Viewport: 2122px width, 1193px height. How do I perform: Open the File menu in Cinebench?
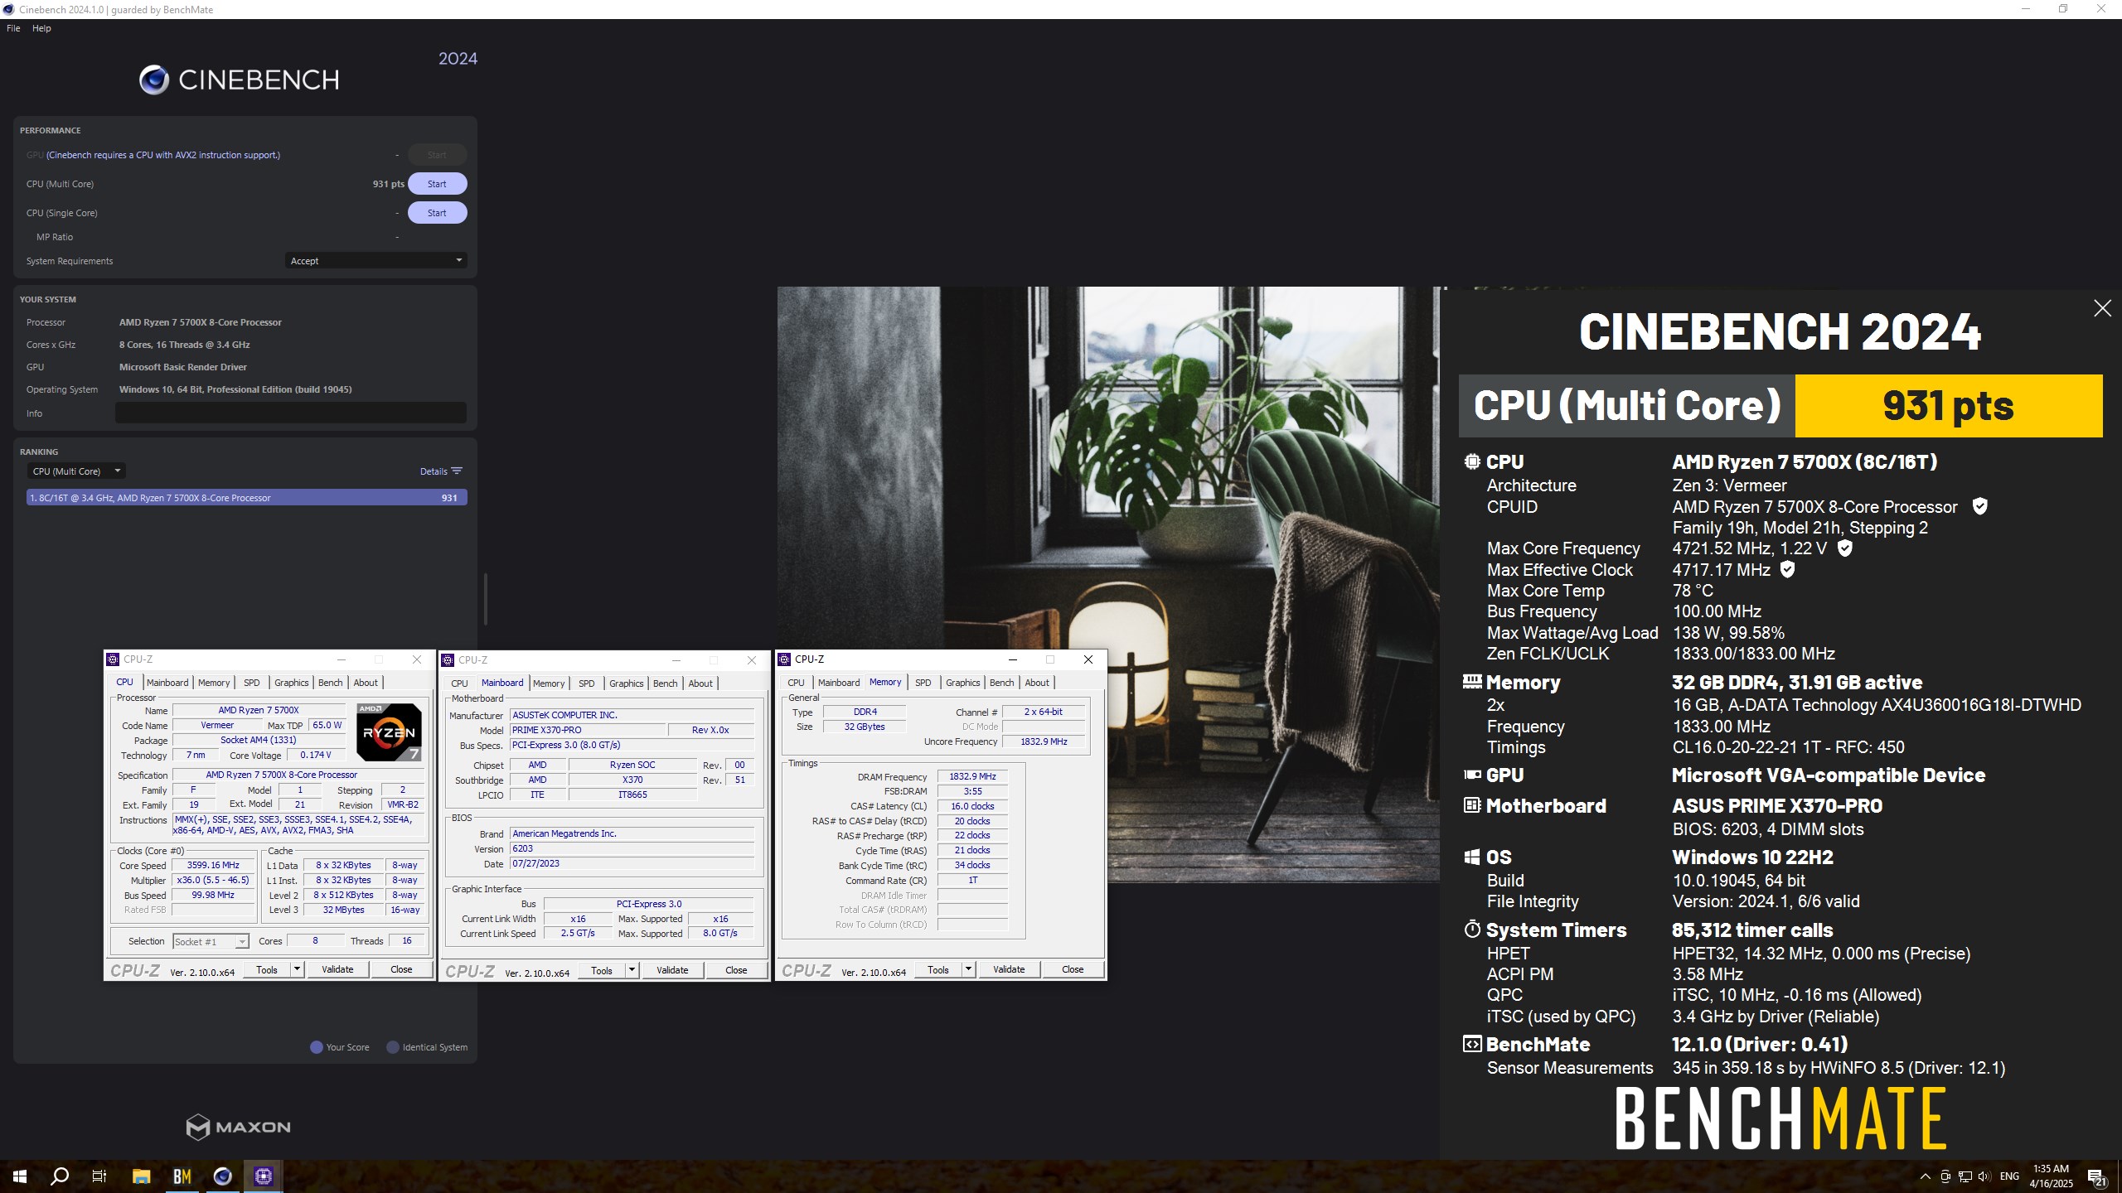pyautogui.click(x=13, y=28)
